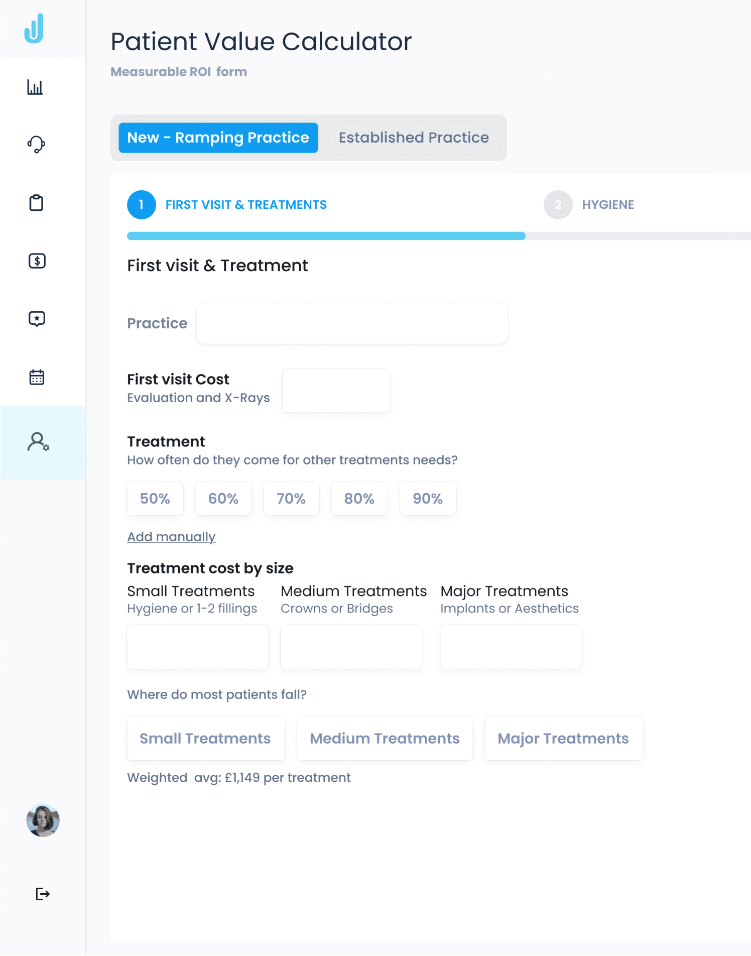
Task: Open the user profile avatar
Action: point(43,820)
